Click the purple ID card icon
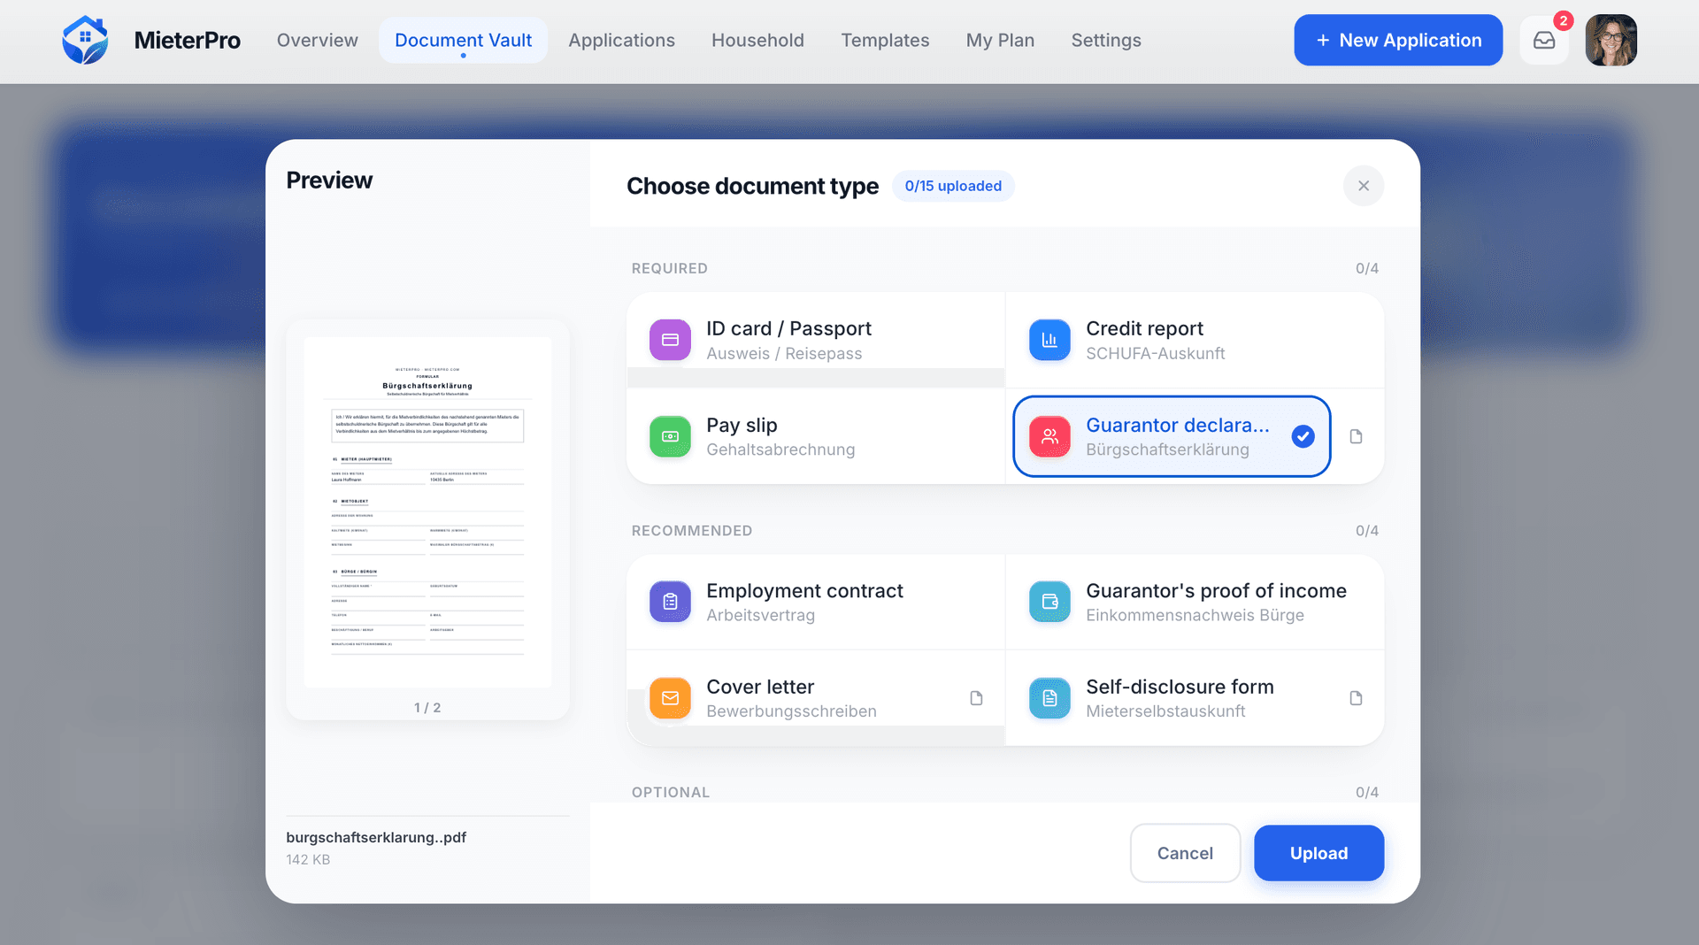Screen dimensions: 1699x945 pyautogui.click(x=670, y=340)
